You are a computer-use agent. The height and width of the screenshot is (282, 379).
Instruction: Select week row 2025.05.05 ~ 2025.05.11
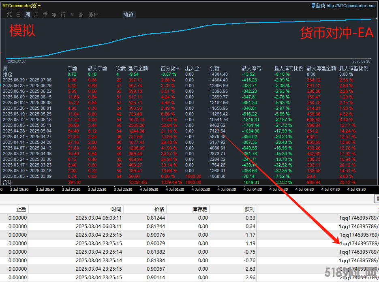(188, 126)
